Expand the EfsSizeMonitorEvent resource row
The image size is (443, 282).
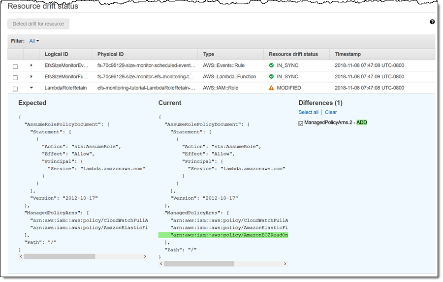(x=32, y=65)
